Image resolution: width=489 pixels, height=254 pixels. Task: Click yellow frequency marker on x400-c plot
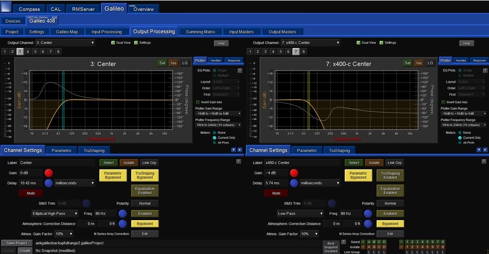coord(309,100)
